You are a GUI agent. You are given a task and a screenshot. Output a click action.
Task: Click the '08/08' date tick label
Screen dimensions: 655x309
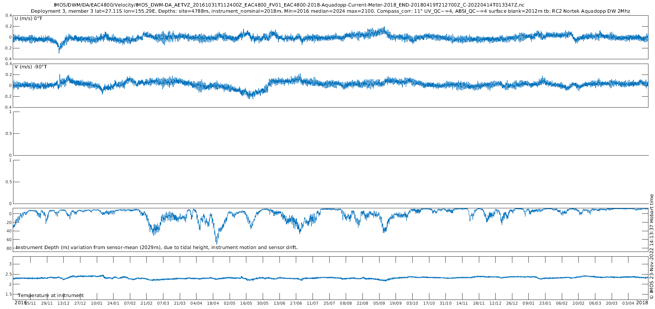pos(346,303)
